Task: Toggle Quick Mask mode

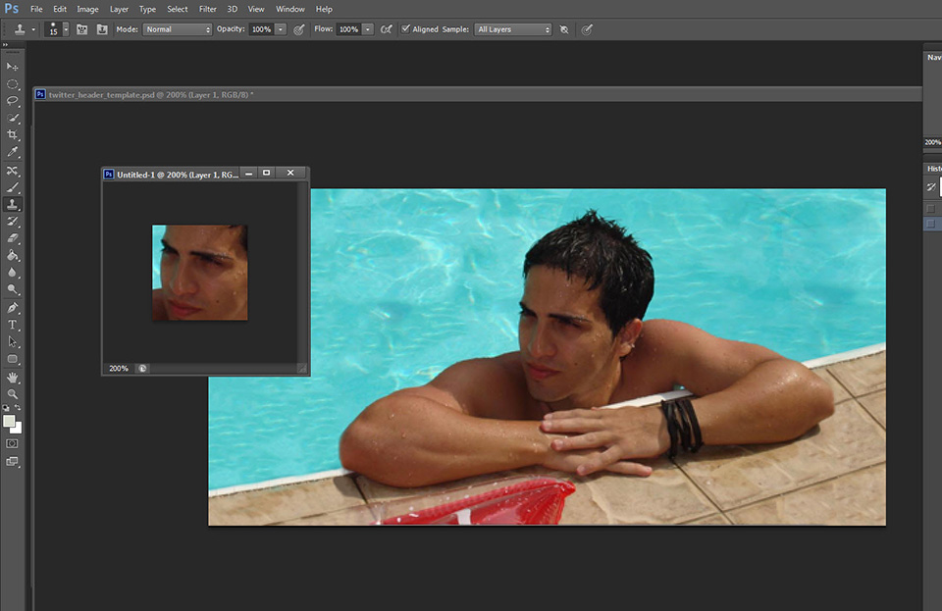Action: click(13, 443)
